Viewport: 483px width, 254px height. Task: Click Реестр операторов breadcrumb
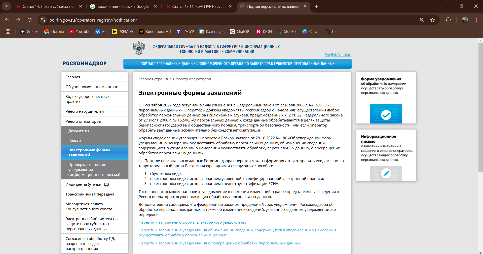(x=193, y=79)
